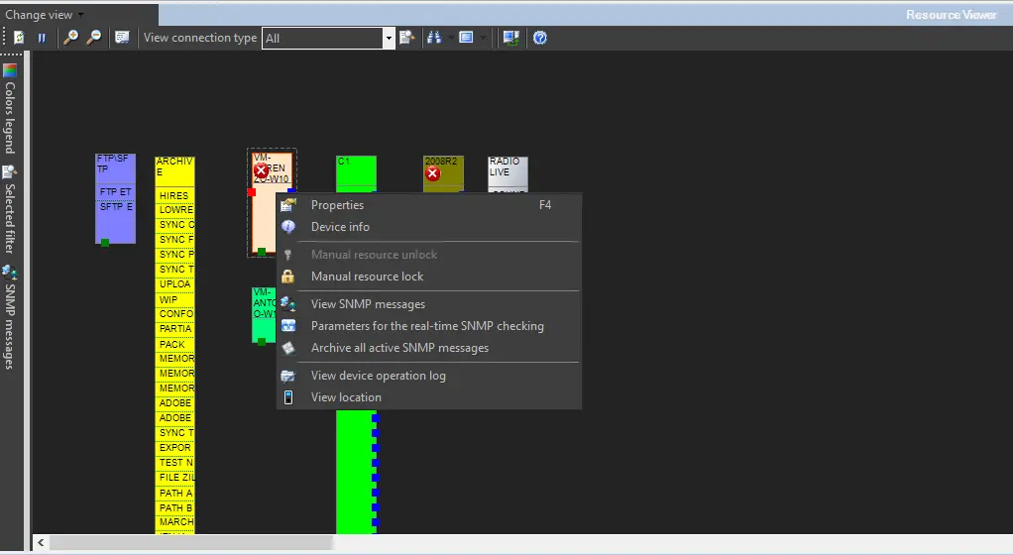
Task: Click the horizontal scrollbar thumb
Action: (x=190, y=542)
